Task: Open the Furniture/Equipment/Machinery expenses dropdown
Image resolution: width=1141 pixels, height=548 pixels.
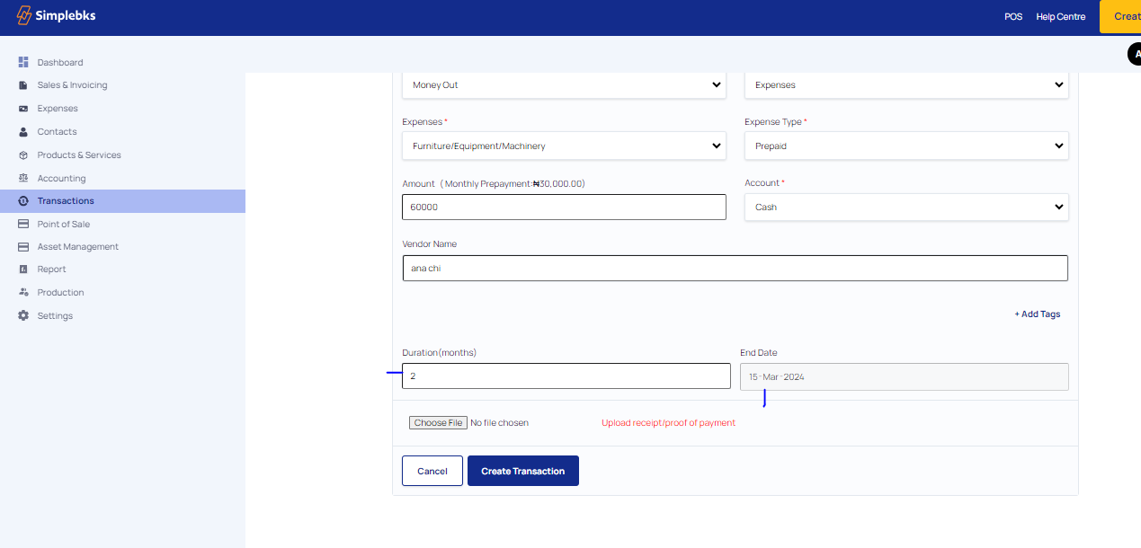Action: click(x=564, y=146)
